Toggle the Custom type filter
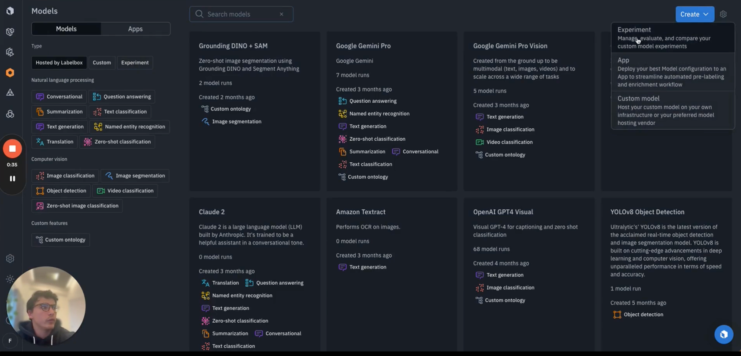741x356 pixels. (102, 63)
